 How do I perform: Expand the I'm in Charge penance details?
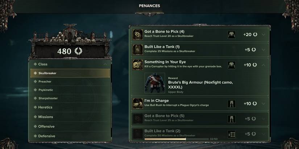263,104
